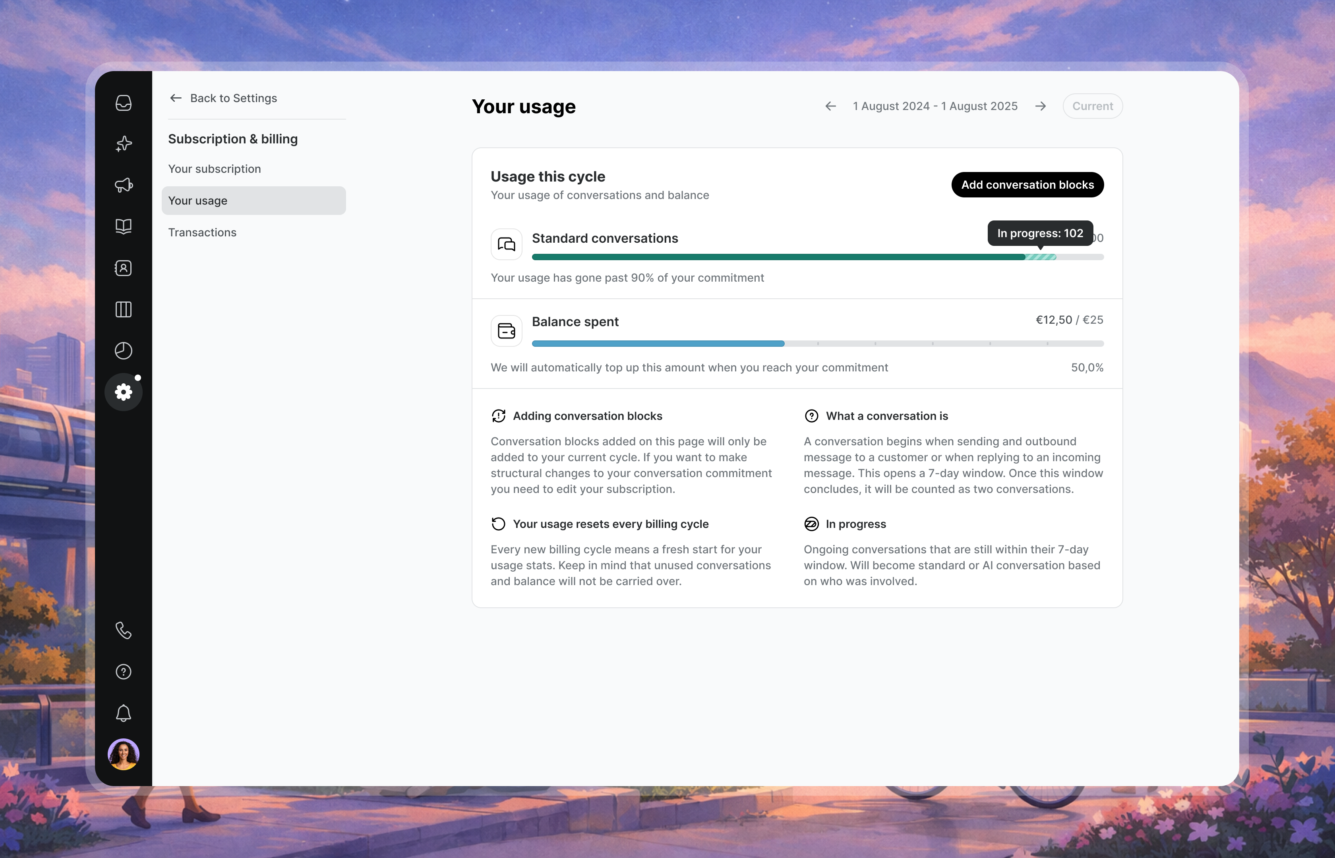Go to previous billing period arrow
Image resolution: width=1335 pixels, height=858 pixels.
[x=831, y=106]
